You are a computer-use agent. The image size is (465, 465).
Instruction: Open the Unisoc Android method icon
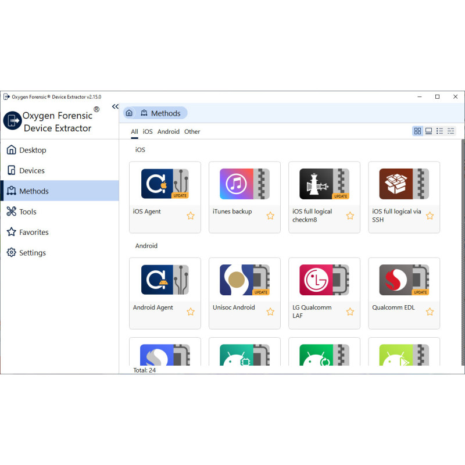click(x=244, y=280)
